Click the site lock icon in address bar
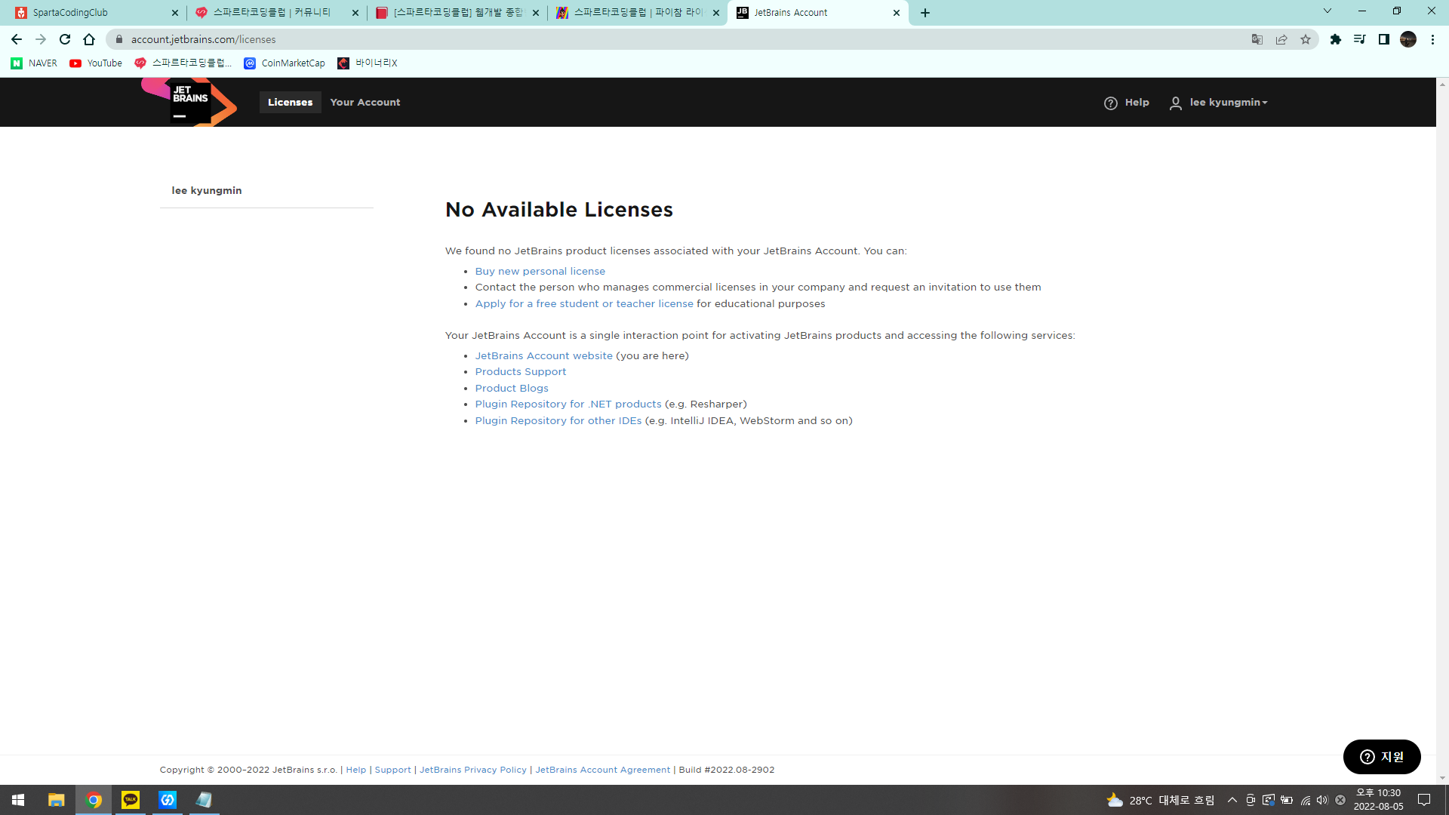1449x815 pixels. (x=118, y=39)
